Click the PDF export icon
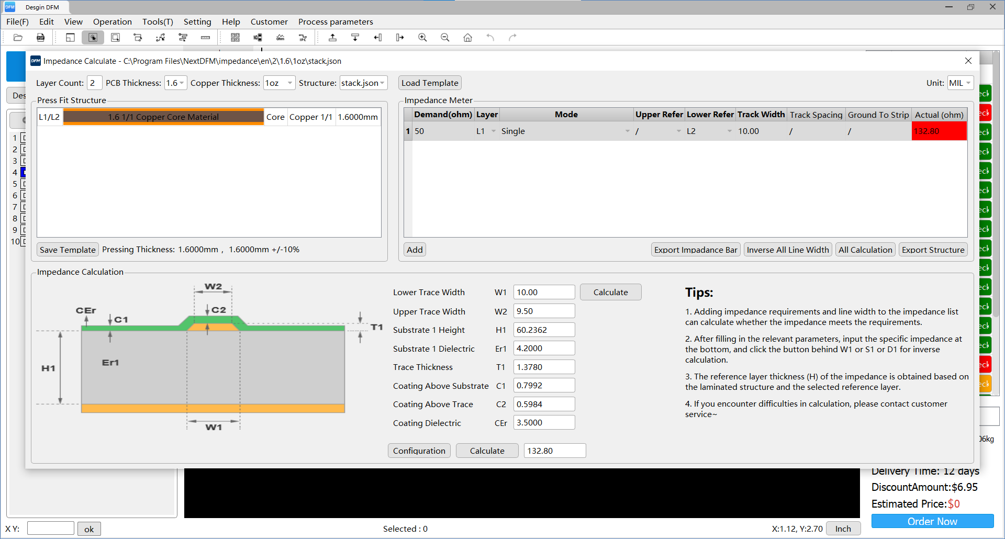The image size is (1005, 539). [40, 37]
